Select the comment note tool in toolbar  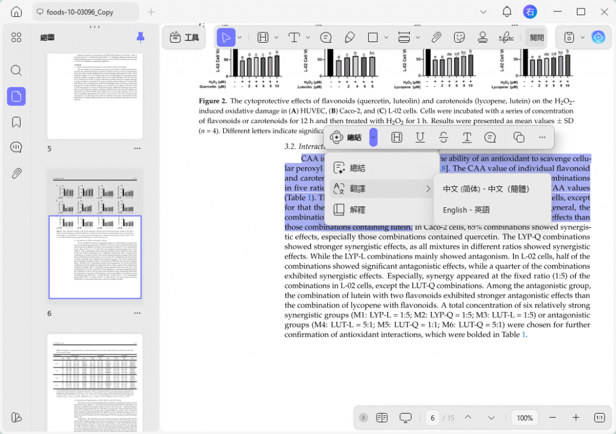point(325,37)
